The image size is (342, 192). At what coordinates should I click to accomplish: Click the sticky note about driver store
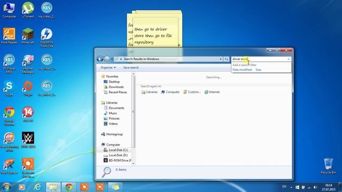click(156, 33)
